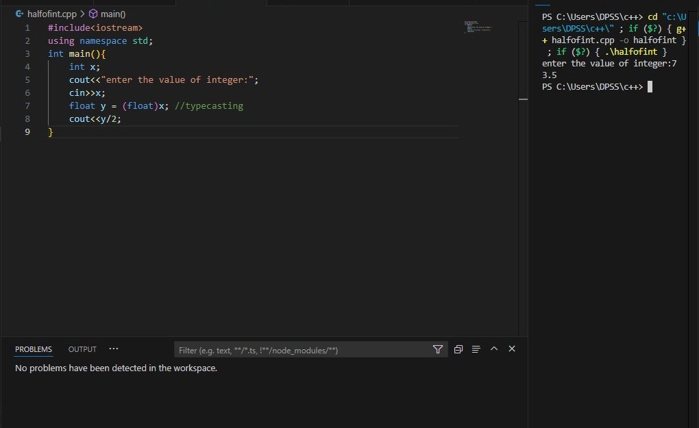This screenshot has height=428, width=699.
Task: Click line number 9 in gutter
Action: pos(27,132)
